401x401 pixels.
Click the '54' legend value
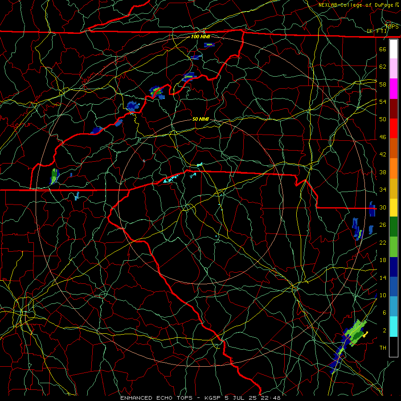click(383, 102)
